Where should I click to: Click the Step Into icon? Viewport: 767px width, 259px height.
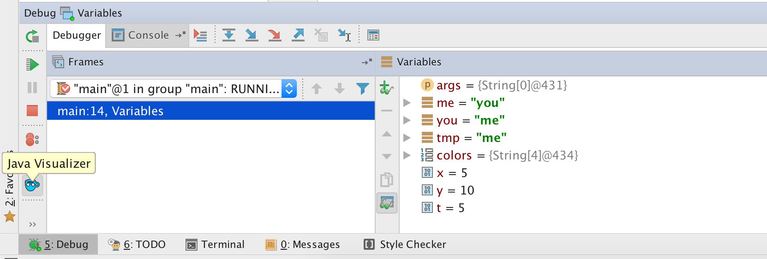point(252,35)
